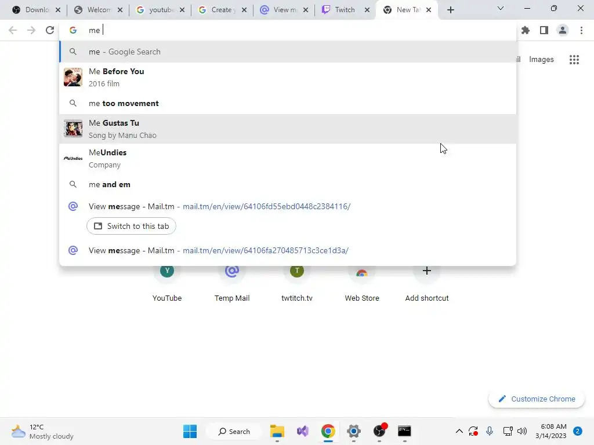594x445 pixels.
Task: Switch to the Twitch tab
Action: [346, 10]
